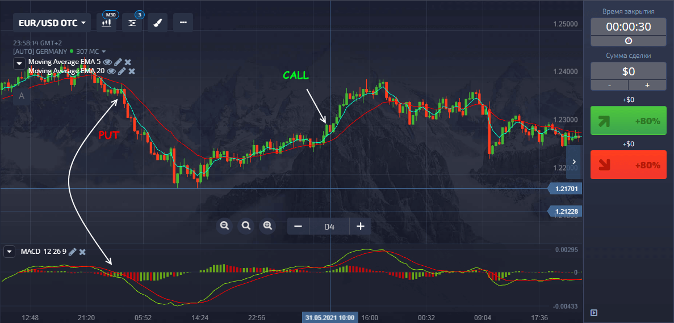Open the indicators settings panel
The height and width of the screenshot is (323, 674).
pyautogui.click(x=132, y=23)
